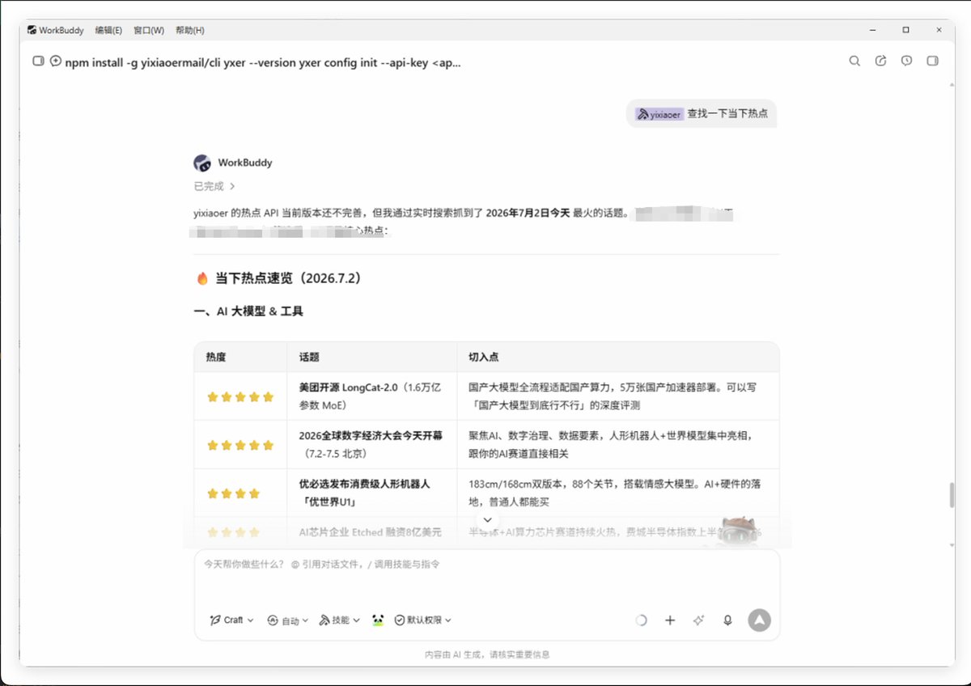The width and height of the screenshot is (971, 686).
Task: Toggle the right side panel icon
Action: tap(933, 61)
